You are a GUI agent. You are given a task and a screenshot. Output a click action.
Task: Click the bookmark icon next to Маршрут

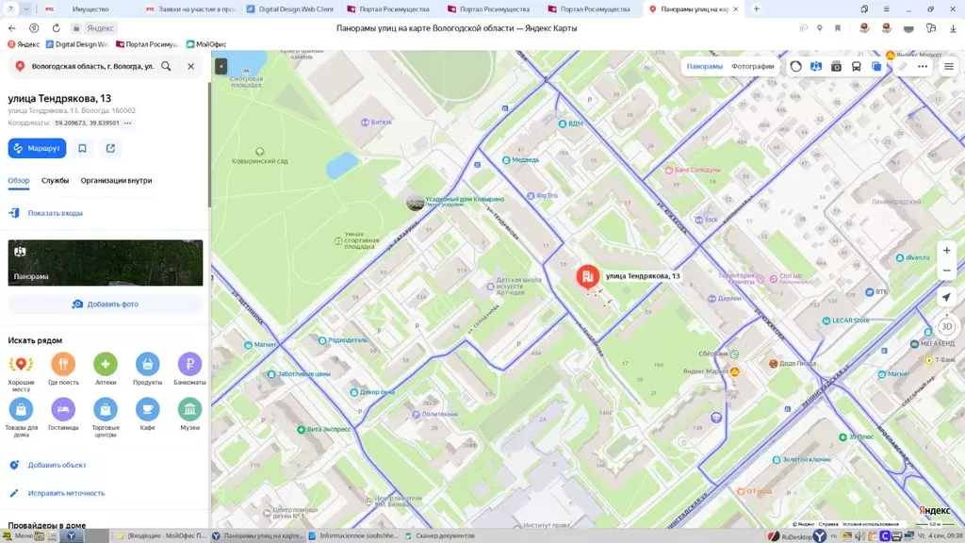[83, 148]
